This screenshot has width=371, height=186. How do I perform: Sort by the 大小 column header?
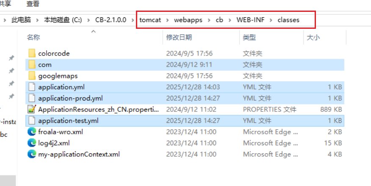313,37
